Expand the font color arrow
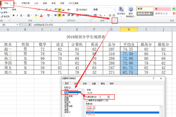The height and width of the screenshot is (117, 176). pos(44,15)
